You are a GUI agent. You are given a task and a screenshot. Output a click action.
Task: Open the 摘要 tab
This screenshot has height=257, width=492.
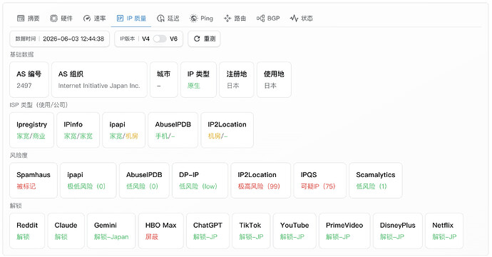click(x=29, y=19)
